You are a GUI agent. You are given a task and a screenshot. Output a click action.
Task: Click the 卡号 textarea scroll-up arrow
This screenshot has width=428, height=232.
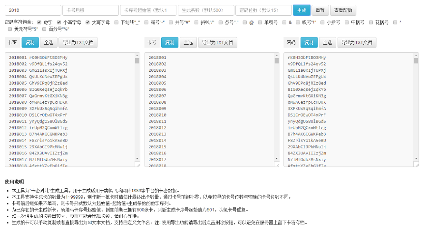click(277, 56)
